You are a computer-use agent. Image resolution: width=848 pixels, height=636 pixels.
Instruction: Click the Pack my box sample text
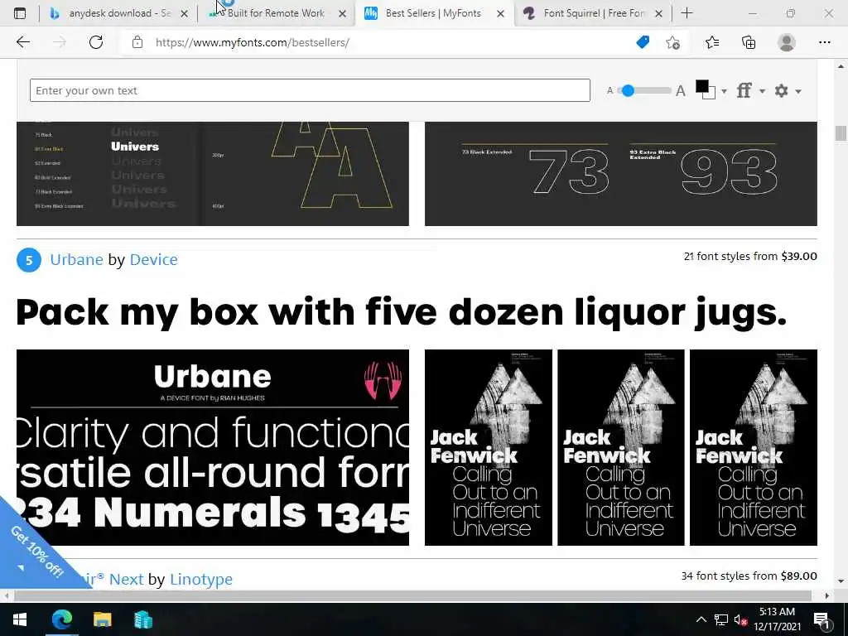click(x=401, y=312)
